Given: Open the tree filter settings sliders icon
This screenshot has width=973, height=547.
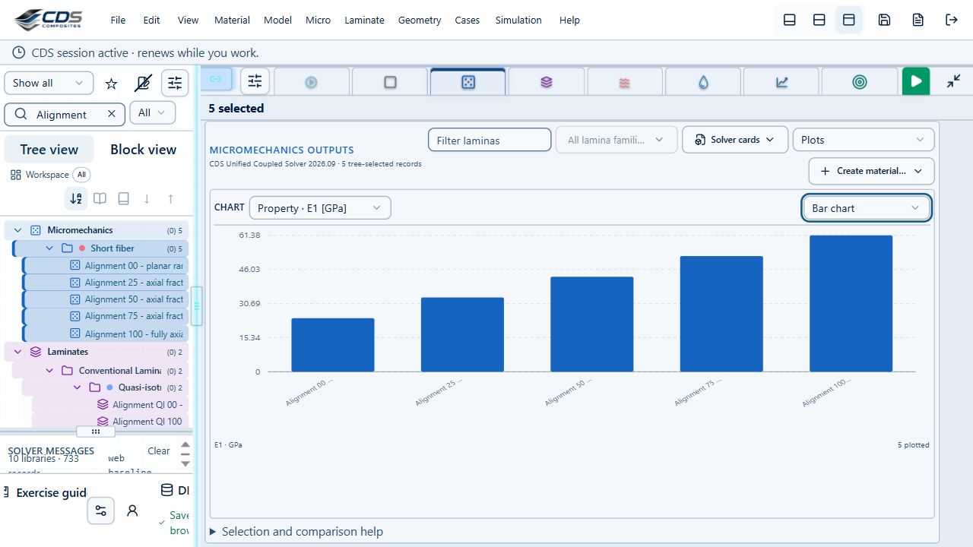Looking at the screenshot, I should tap(175, 83).
